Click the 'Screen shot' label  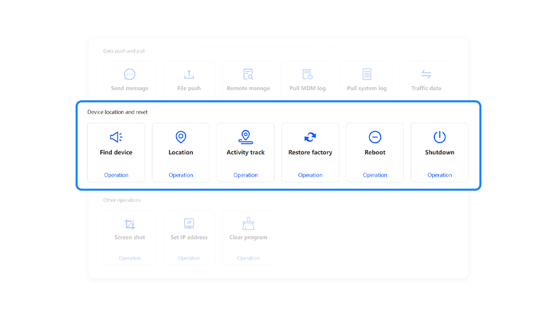pyautogui.click(x=130, y=238)
